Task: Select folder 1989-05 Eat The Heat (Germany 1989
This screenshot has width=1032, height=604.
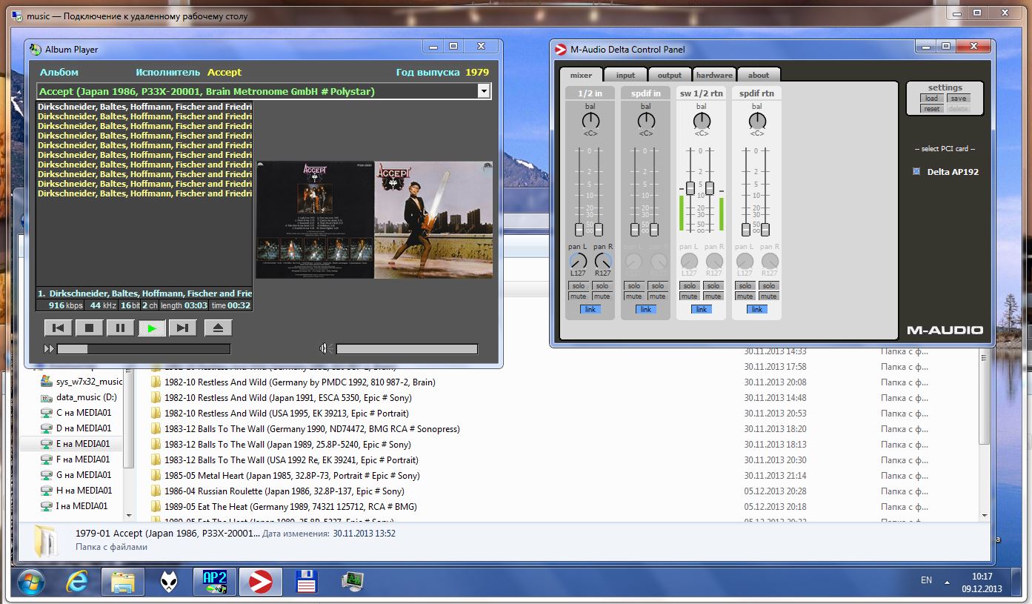Action: [291, 507]
